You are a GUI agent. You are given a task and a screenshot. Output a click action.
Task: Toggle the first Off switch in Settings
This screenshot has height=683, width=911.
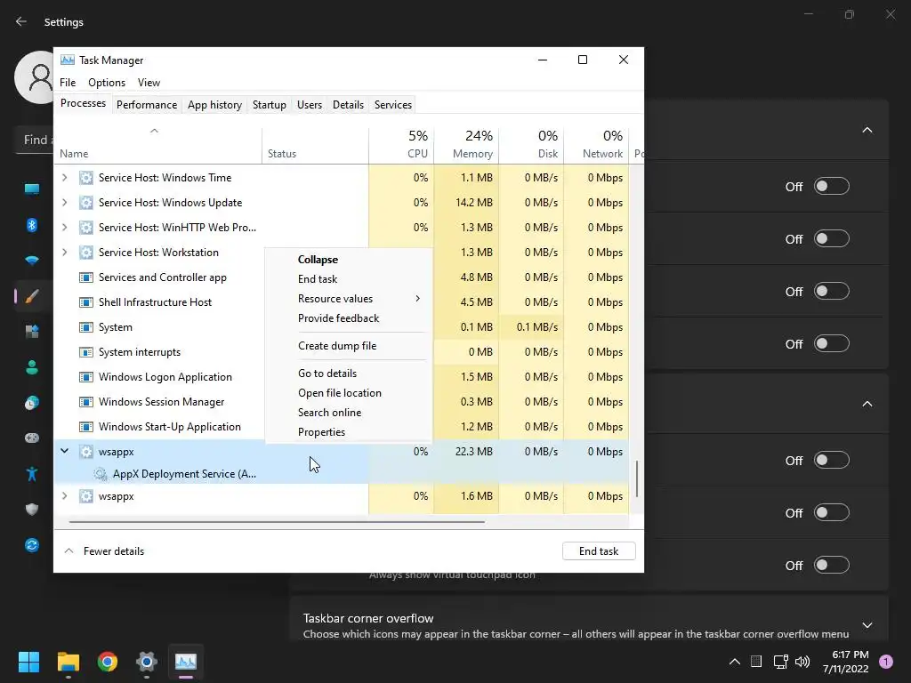pos(832,187)
